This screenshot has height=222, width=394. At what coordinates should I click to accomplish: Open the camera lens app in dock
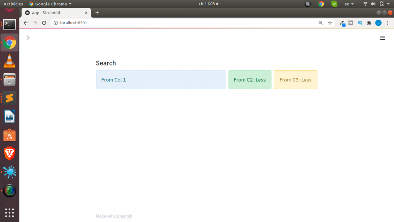(x=10, y=190)
